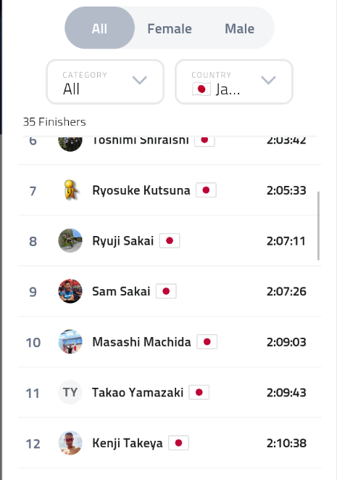Click the TY initials avatar
337x480 pixels.
(x=70, y=392)
